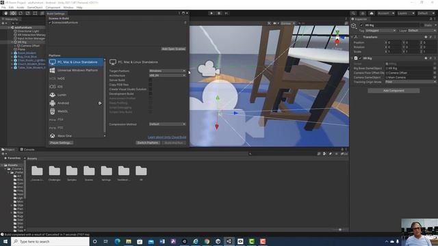Click the Add Component button
The width and height of the screenshot is (438, 246).
click(x=394, y=91)
